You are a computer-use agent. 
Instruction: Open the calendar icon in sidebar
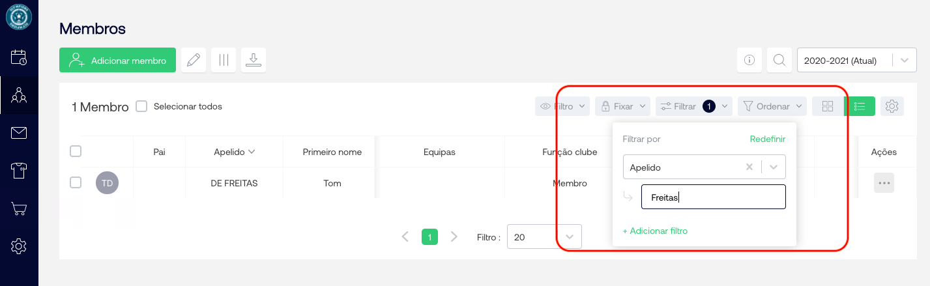pos(19,57)
